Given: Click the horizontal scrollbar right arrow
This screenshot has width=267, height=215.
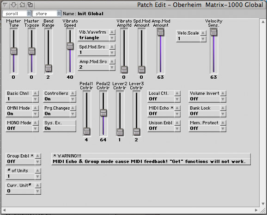Looking at the screenshot, I should click(x=256, y=210).
